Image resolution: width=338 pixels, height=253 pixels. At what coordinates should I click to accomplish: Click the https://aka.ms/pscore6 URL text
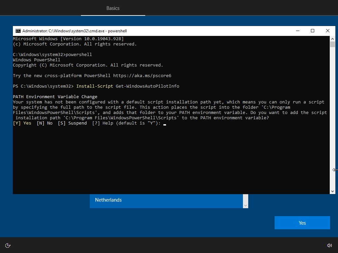[142, 76]
